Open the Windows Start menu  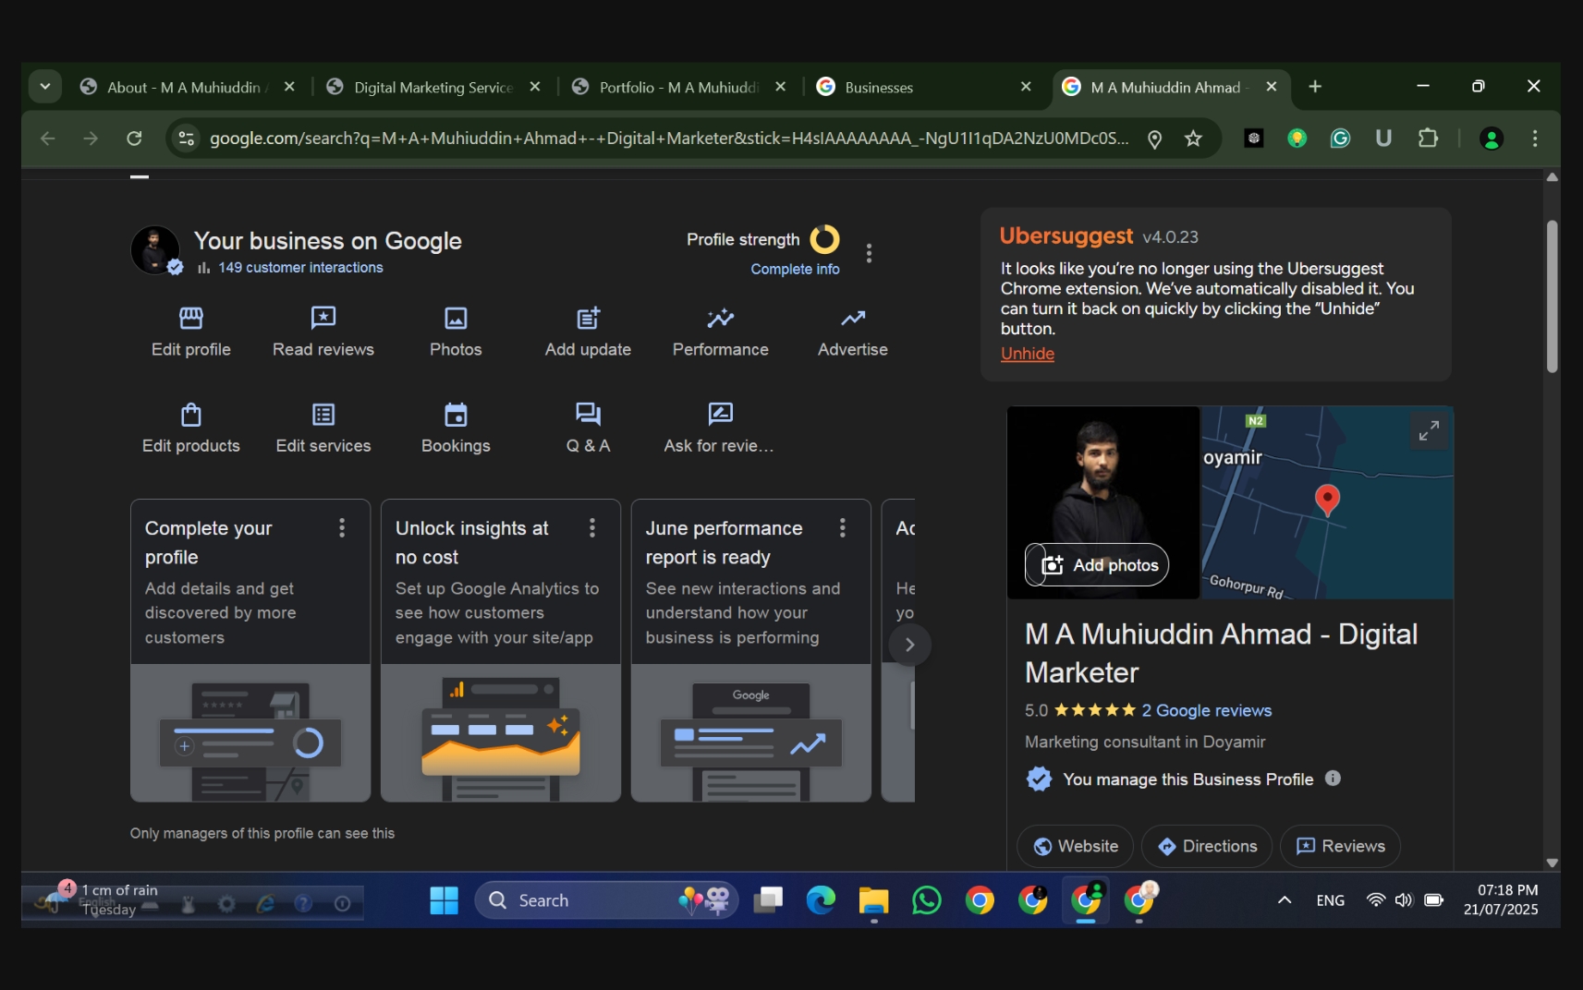tap(444, 900)
